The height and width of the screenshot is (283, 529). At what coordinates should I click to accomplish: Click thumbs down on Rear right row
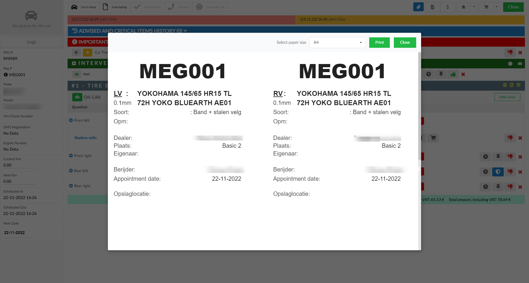pyautogui.click(x=510, y=187)
